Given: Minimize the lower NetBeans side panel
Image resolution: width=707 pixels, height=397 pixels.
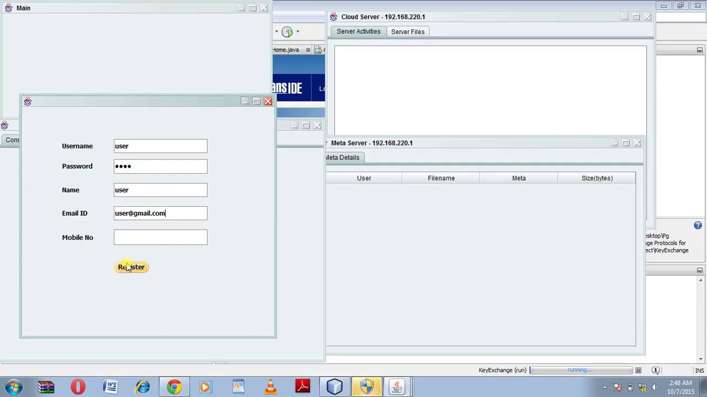Looking at the screenshot, I should [x=700, y=270].
